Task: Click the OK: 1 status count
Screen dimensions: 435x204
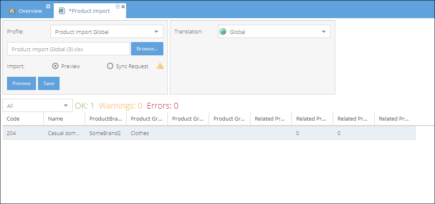Action: (x=85, y=106)
